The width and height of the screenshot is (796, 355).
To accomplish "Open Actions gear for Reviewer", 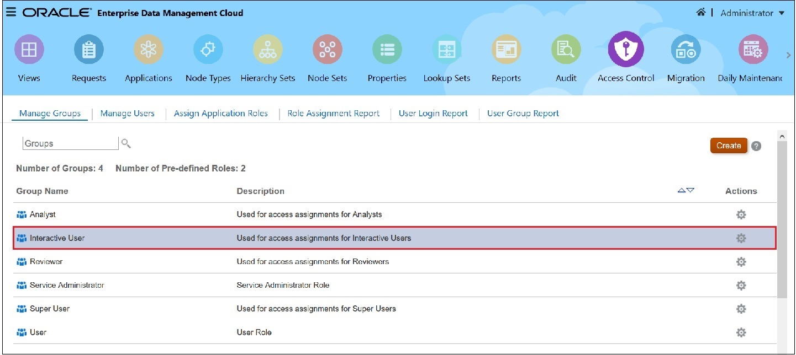I will tap(741, 262).
